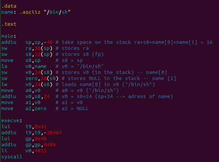
Task: Click the "/bin/sh" string literal
Action: (57, 12)
